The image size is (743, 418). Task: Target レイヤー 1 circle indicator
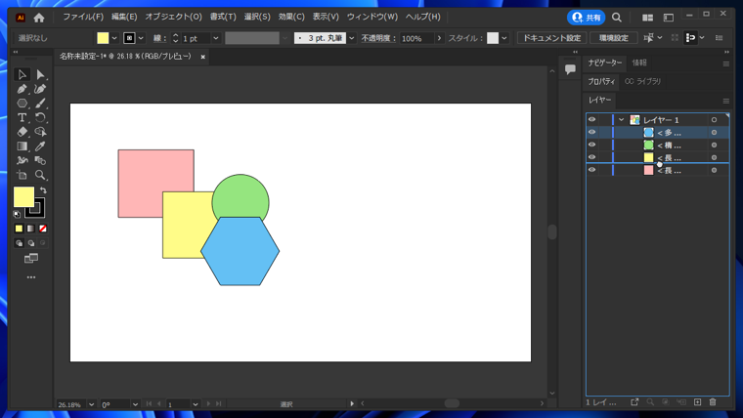coord(714,120)
